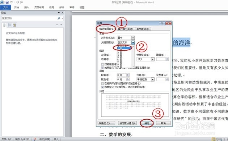
Task: Close the 导航 navigation pane
Action: pos(63,13)
